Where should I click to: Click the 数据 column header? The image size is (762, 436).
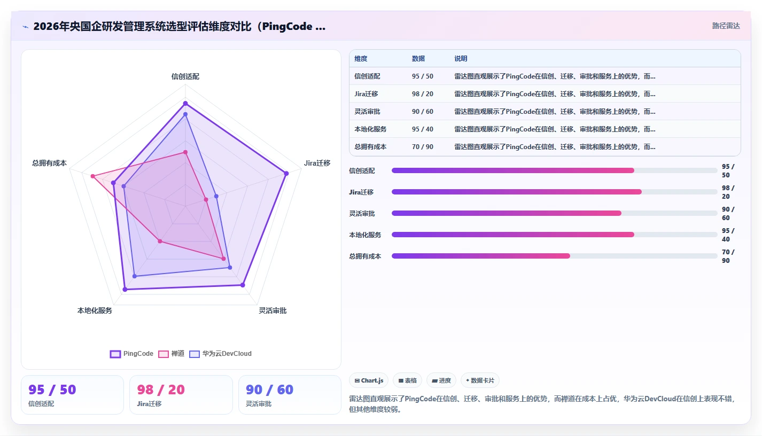click(x=418, y=59)
